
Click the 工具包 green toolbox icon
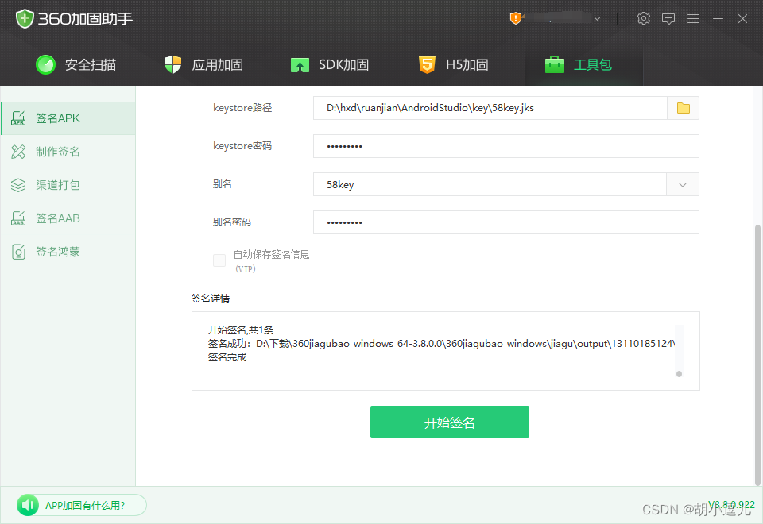click(554, 64)
